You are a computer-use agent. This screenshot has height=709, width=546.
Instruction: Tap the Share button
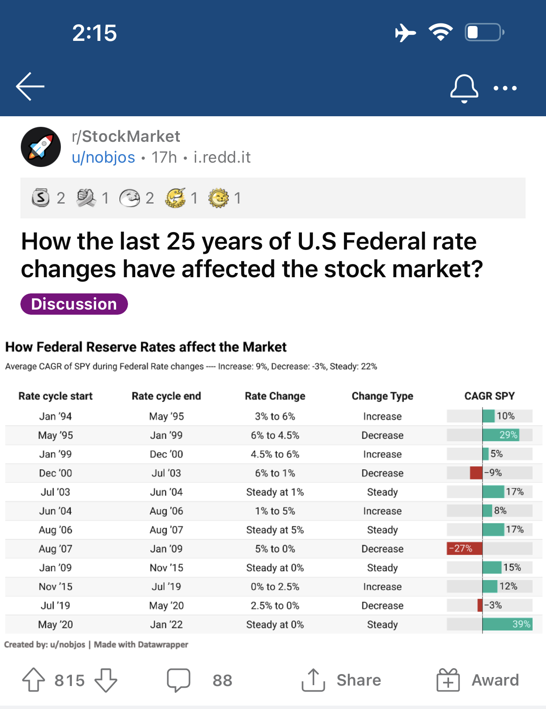pyautogui.click(x=341, y=680)
